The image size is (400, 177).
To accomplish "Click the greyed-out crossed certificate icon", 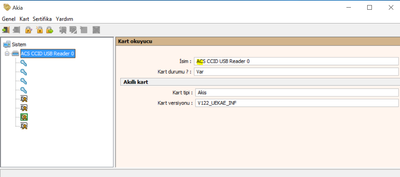I will coord(96,30).
